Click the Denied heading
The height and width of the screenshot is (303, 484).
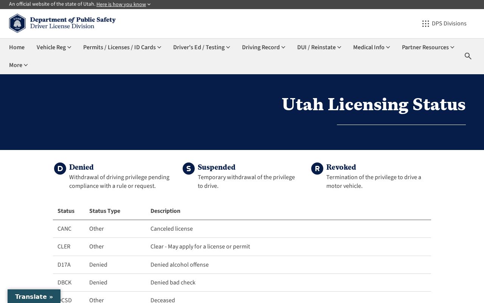click(81, 167)
